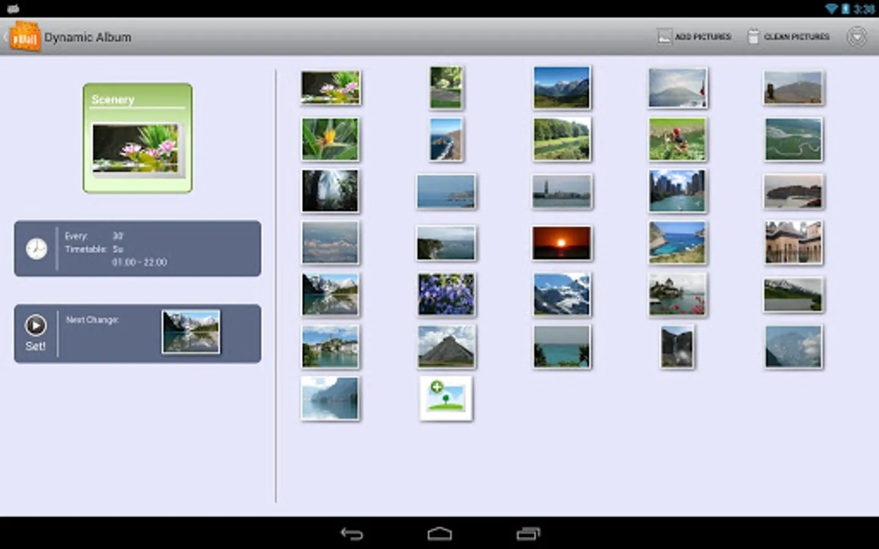Tap the recent apps navigation icon

[x=528, y=534]
